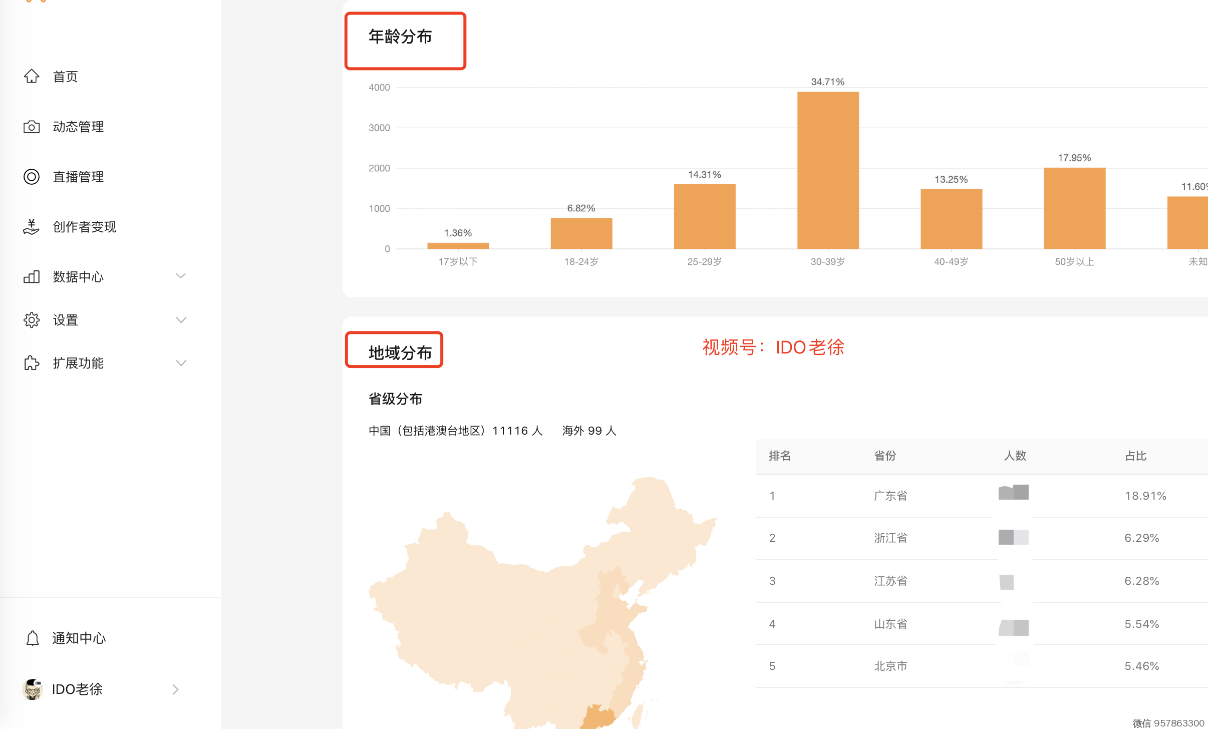Viewport: 1208px width, 729px height.
Task: Click the live broadcast circle icon
Action: [x=32, y=177]
